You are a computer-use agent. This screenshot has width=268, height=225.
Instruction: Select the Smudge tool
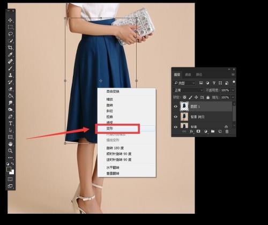click(x=10, y=102)
